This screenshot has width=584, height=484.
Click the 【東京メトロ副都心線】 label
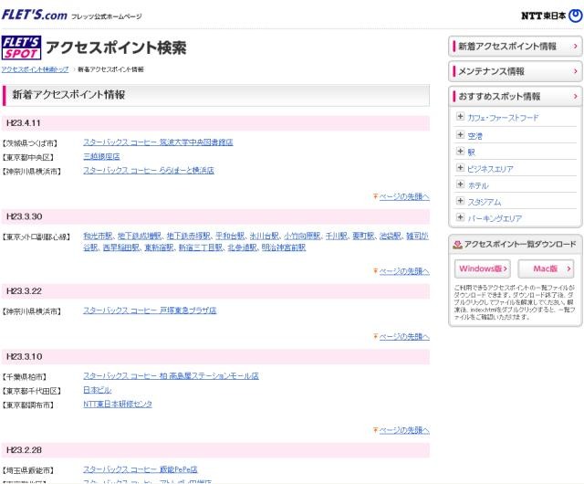[x=36, y=237]
